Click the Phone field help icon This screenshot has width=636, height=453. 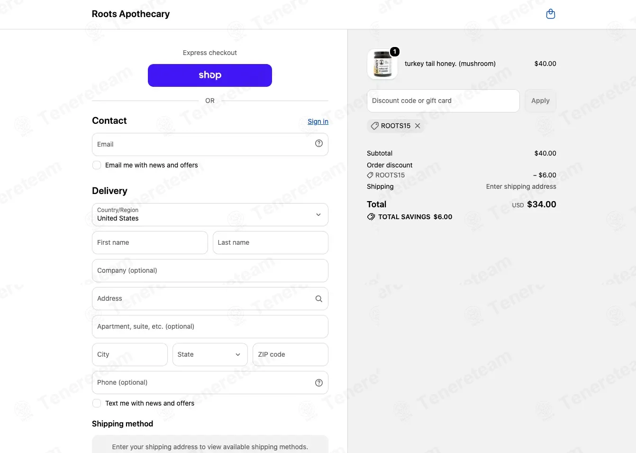pyautogui.click(x=319, y=383)
